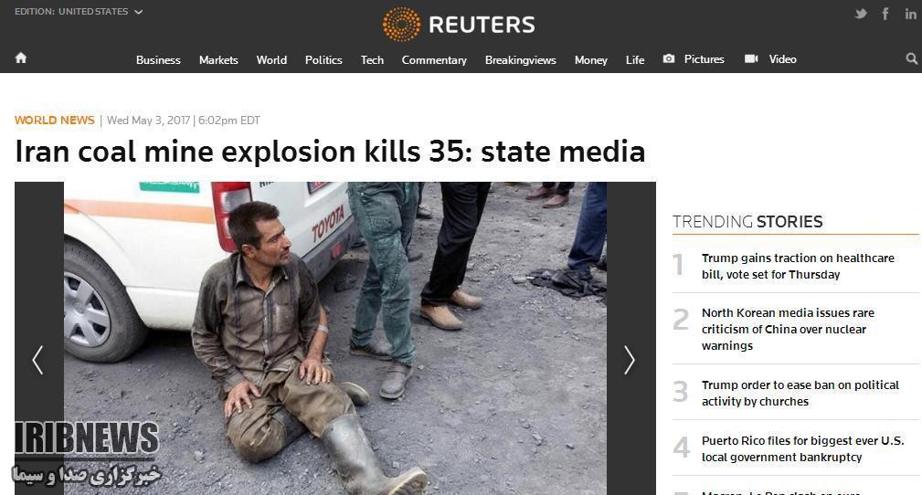922x495 pixels.
Task: Advance to the next slideshow photo
Action: click(631, 360)
